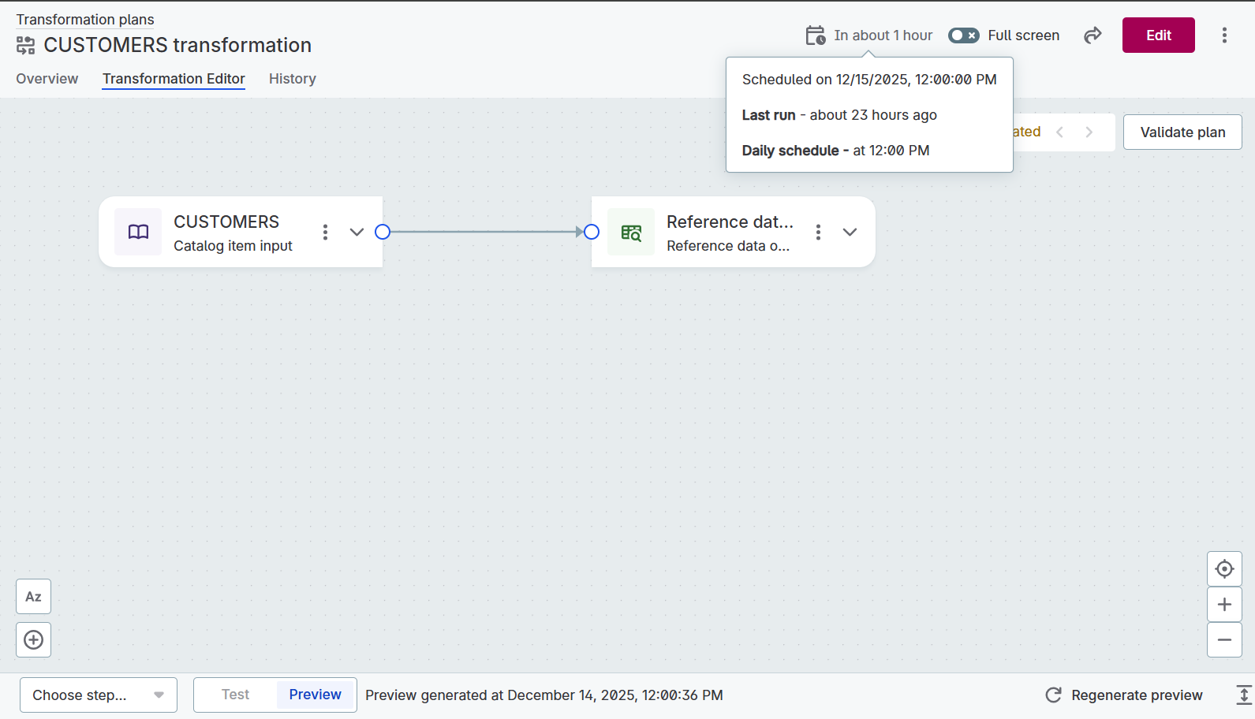Open Reference data step three-dot menu
Image resolution: width=1255 pixels, height=719 pixels.
(x=818, y=232)
